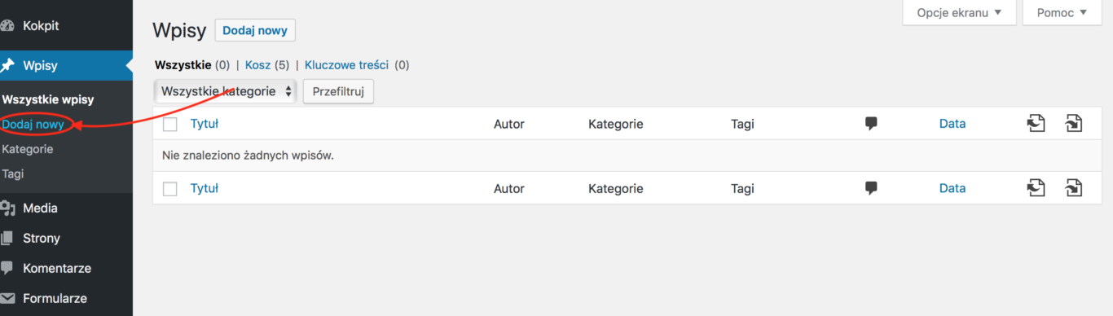Click the Formularze envelope icon
The height and width of the screenshot is (316, 1113).
[x=7, y=298]
